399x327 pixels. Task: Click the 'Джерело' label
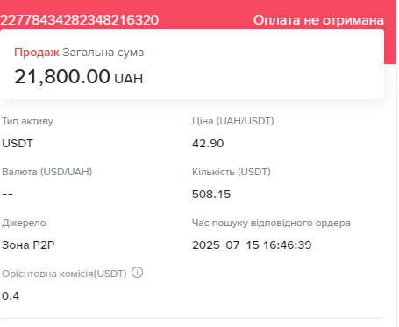click(24, 223)
